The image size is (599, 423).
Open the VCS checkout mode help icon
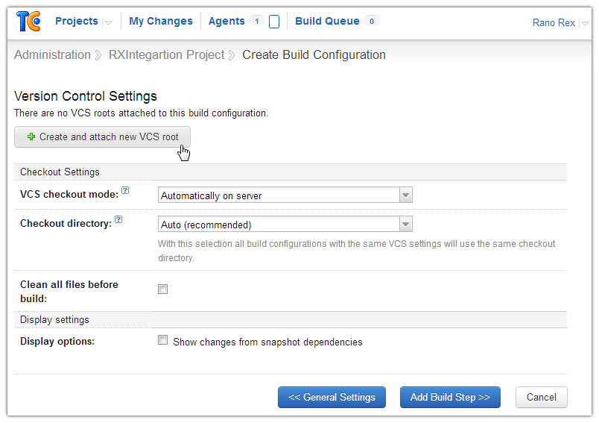coord(125,190)
